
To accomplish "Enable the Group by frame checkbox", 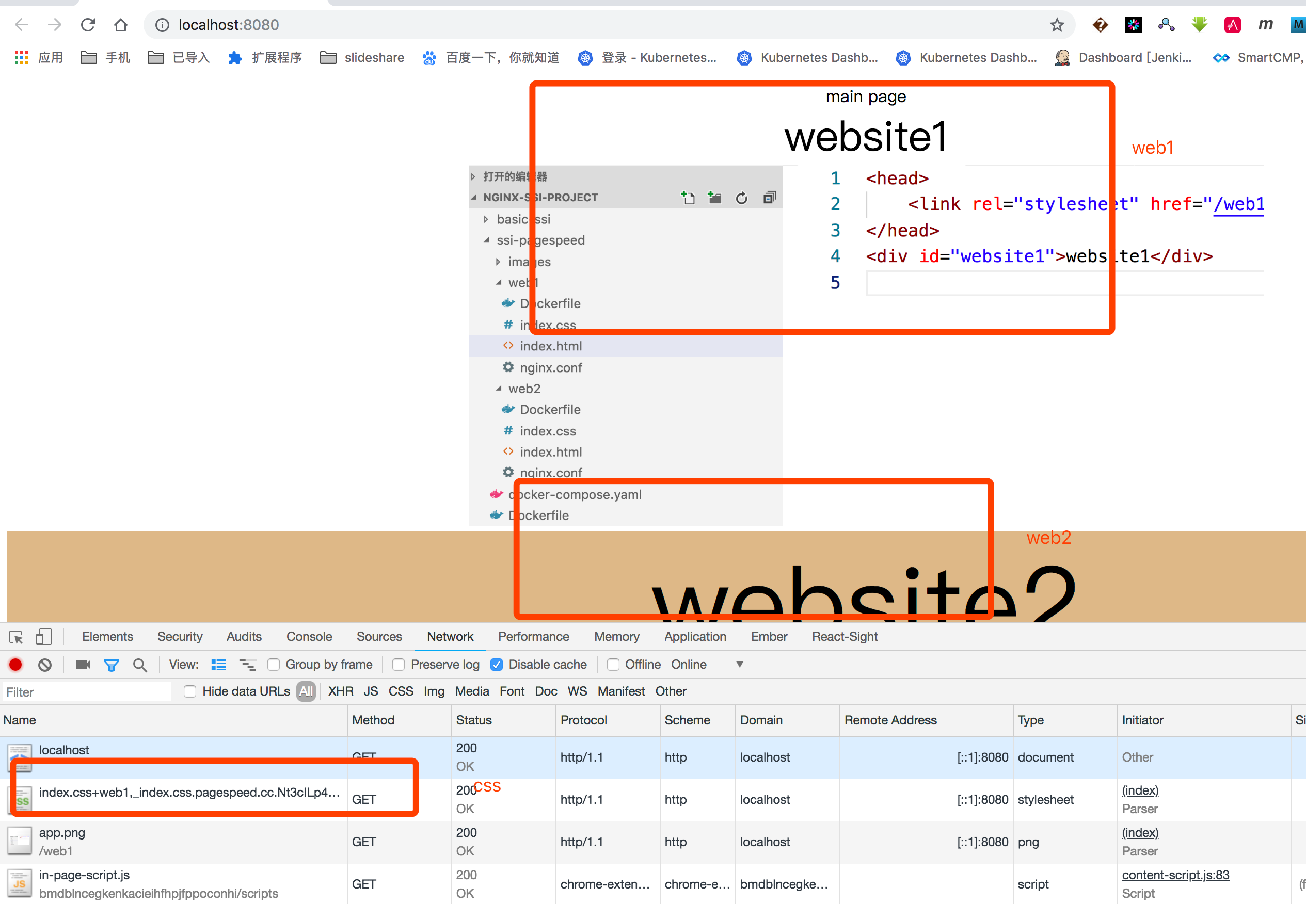I will tap(274, 665).
